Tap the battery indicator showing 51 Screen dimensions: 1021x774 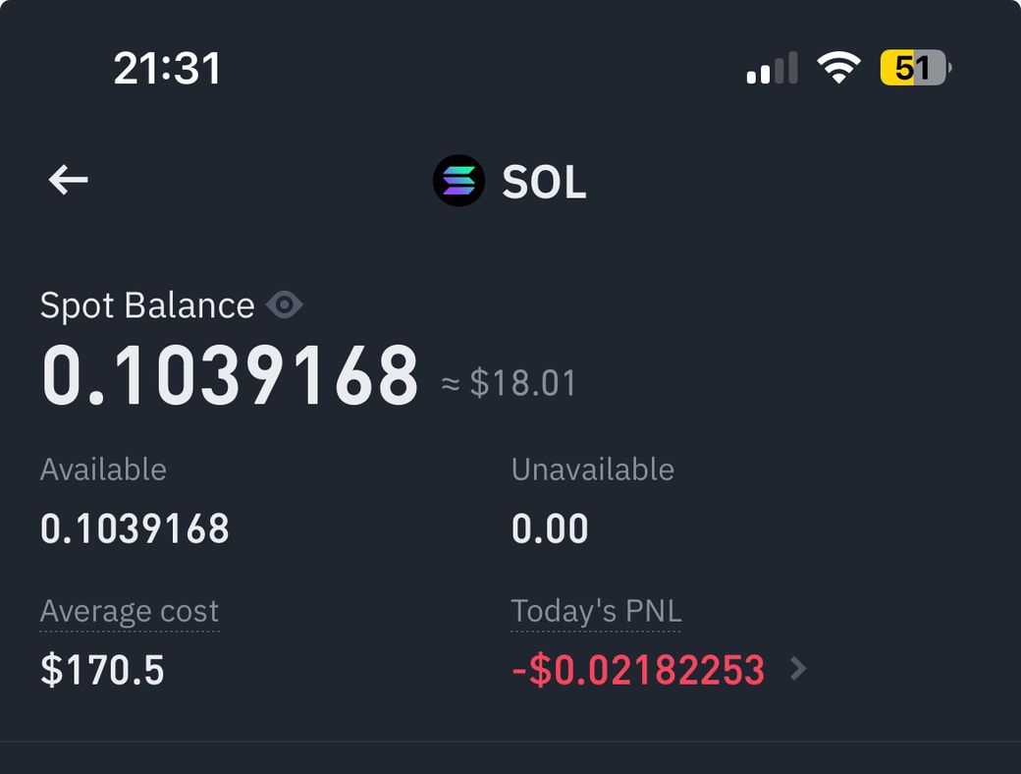(915, 69)
